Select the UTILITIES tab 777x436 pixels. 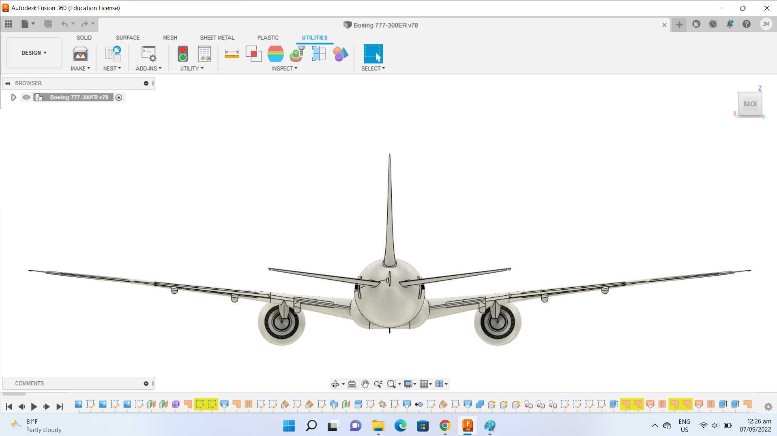(x=315, y=38)
